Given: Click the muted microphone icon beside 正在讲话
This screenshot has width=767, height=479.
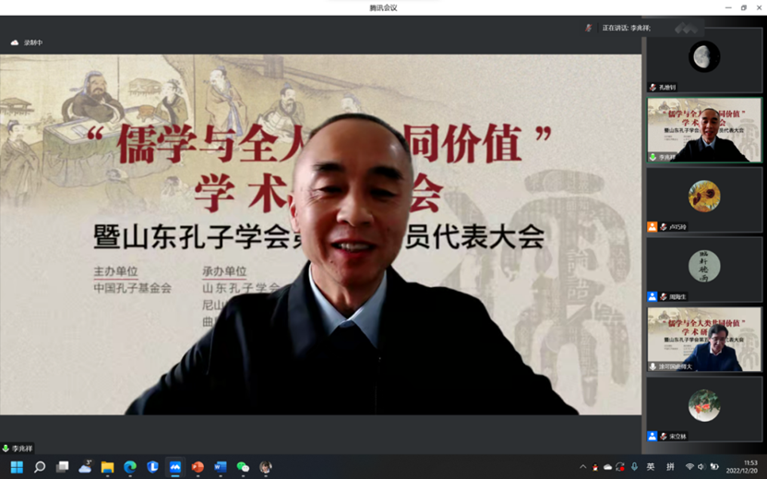Looking at the screenshot, I should click(x=589, y=28).
